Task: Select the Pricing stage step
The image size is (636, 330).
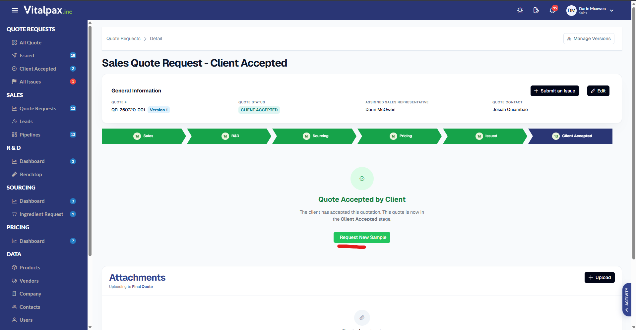Action: click(x=400, y=136)
